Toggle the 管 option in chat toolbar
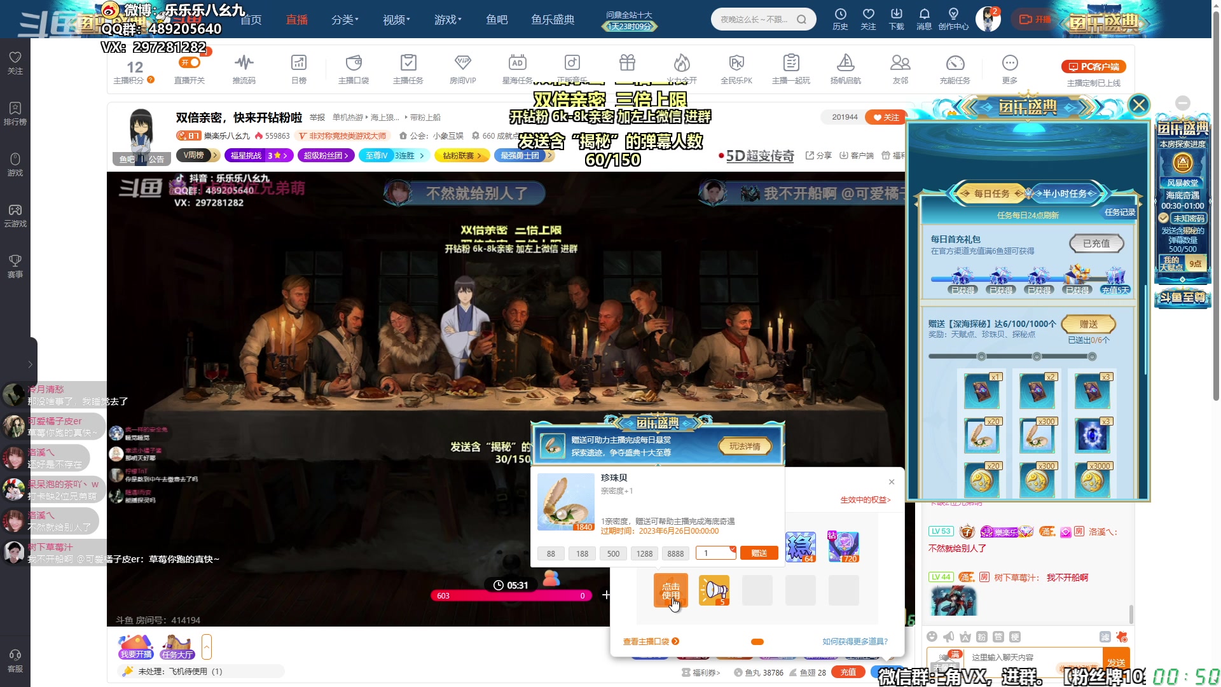Image resolution: width=1221 pixels, height=687 pixels. point(998,637)
